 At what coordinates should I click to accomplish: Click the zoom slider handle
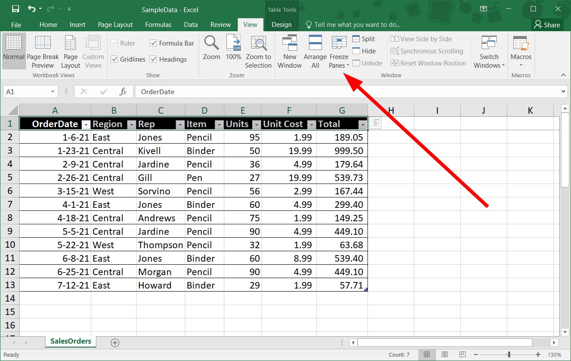[x=509, y=354]
